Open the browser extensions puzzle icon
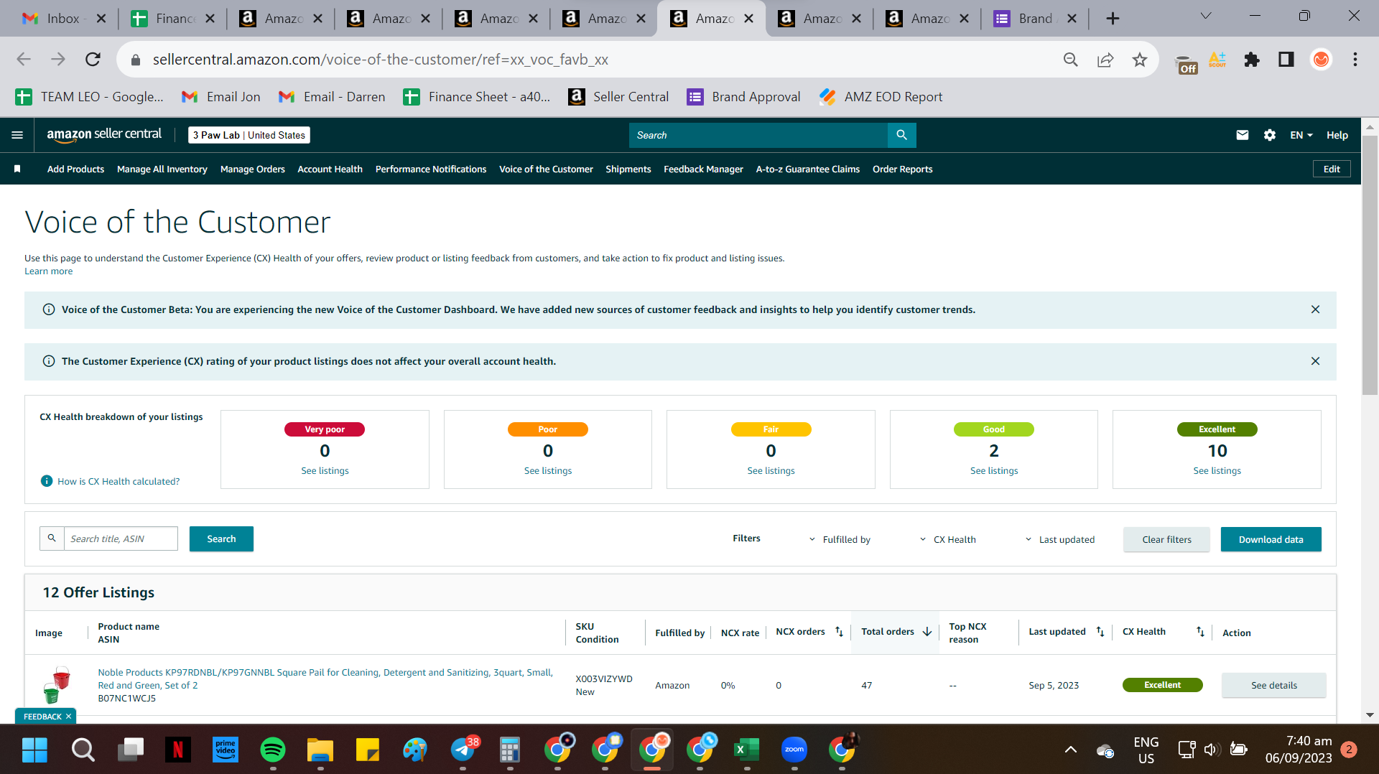The width and height of the screenshot is (1379, 774). pyautogui.click(x=1252, y=60)
